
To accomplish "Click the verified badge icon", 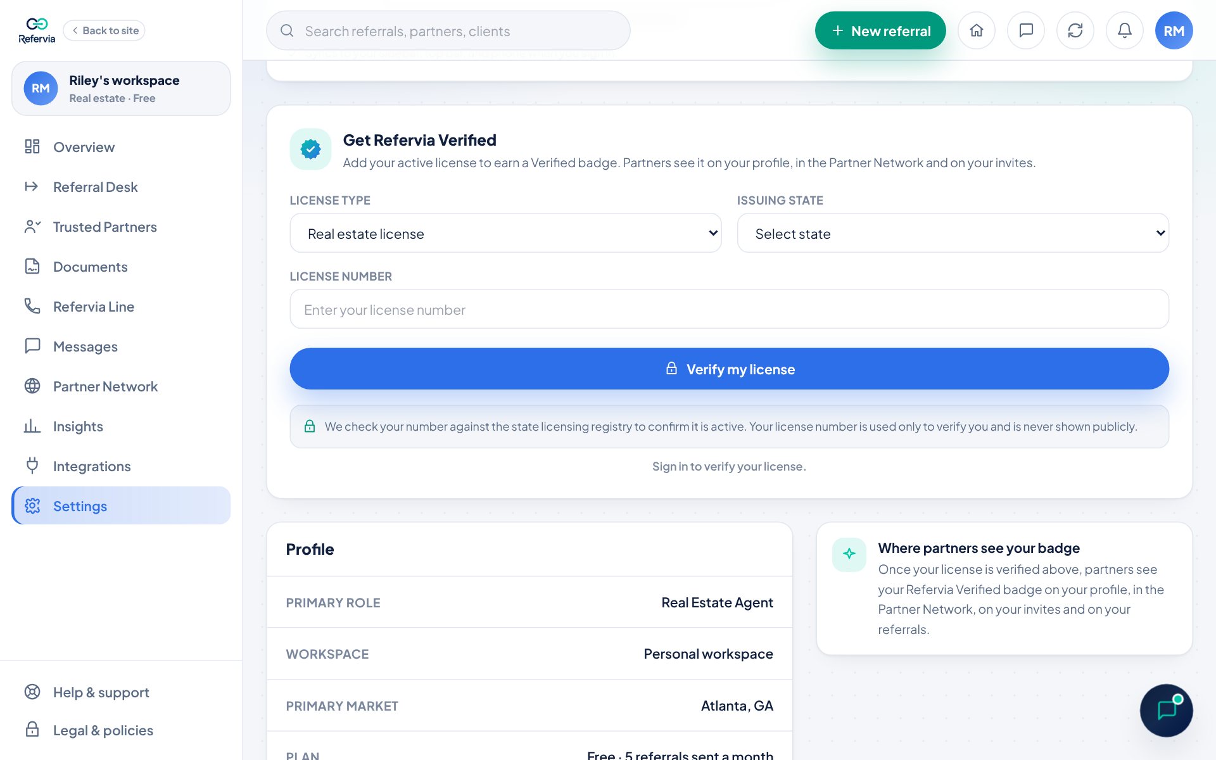I will pos(310,149).
